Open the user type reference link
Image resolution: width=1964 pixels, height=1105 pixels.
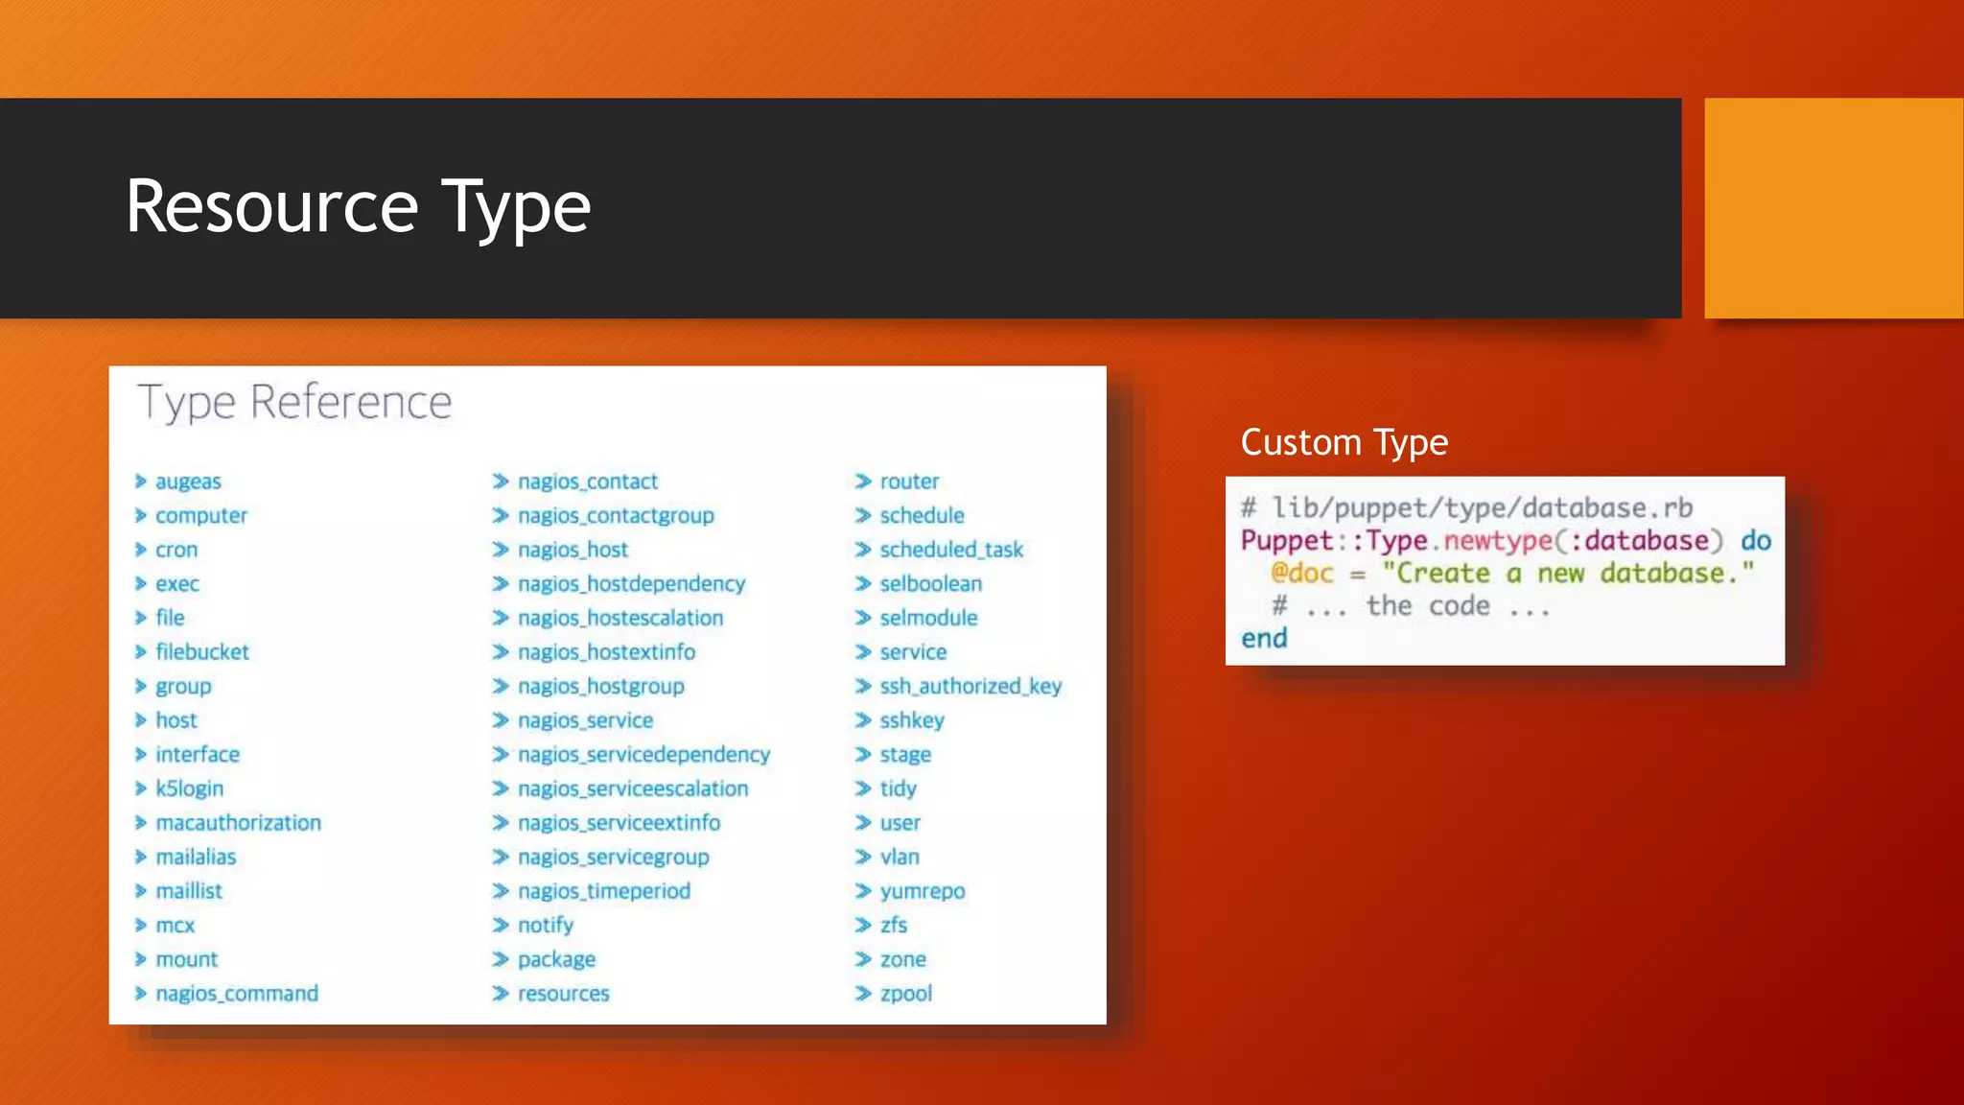coord(900,823)
